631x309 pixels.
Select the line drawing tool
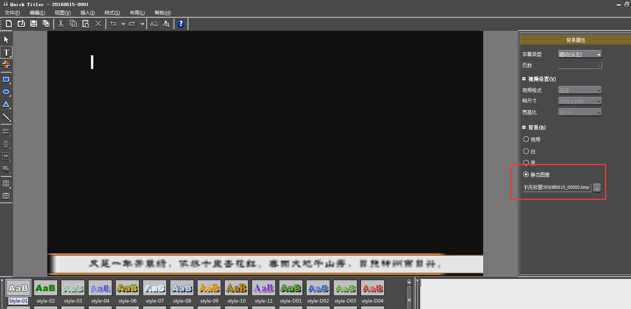[x=6, y=117]
